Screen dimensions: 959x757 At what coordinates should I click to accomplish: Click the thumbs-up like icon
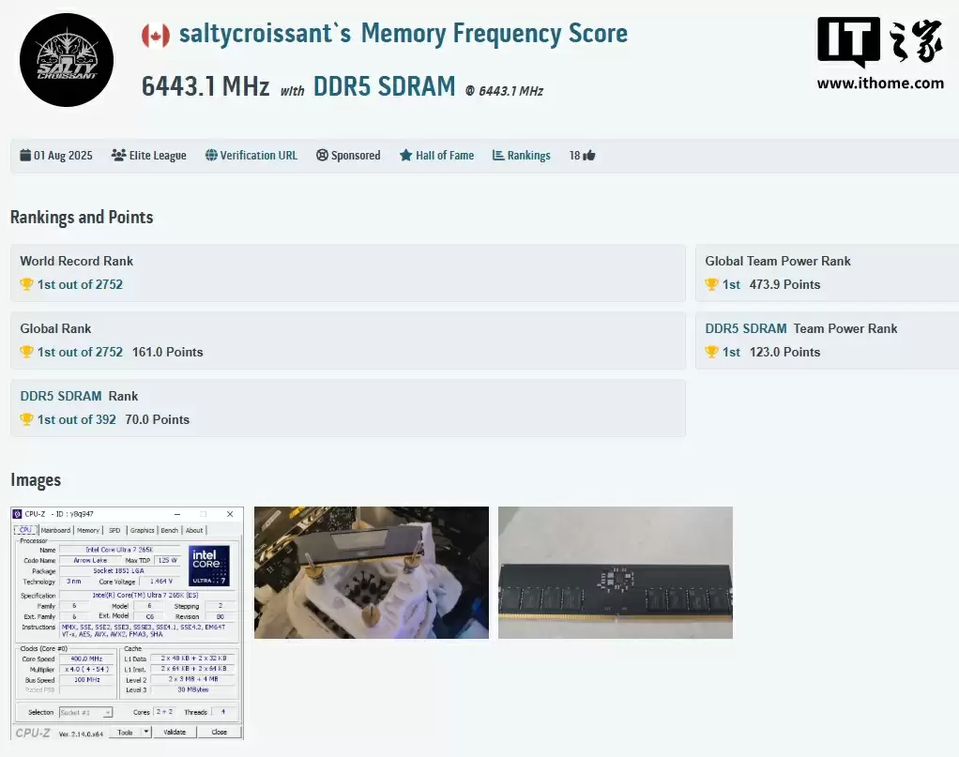589,156
